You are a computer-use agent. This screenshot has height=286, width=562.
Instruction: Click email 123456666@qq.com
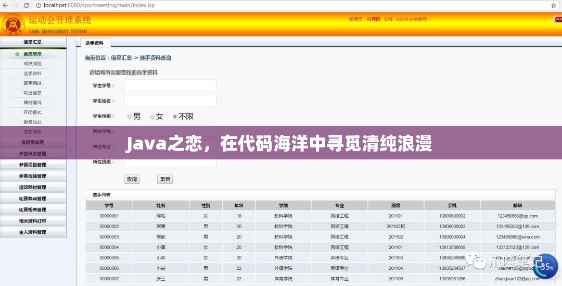tap(518, 216)
